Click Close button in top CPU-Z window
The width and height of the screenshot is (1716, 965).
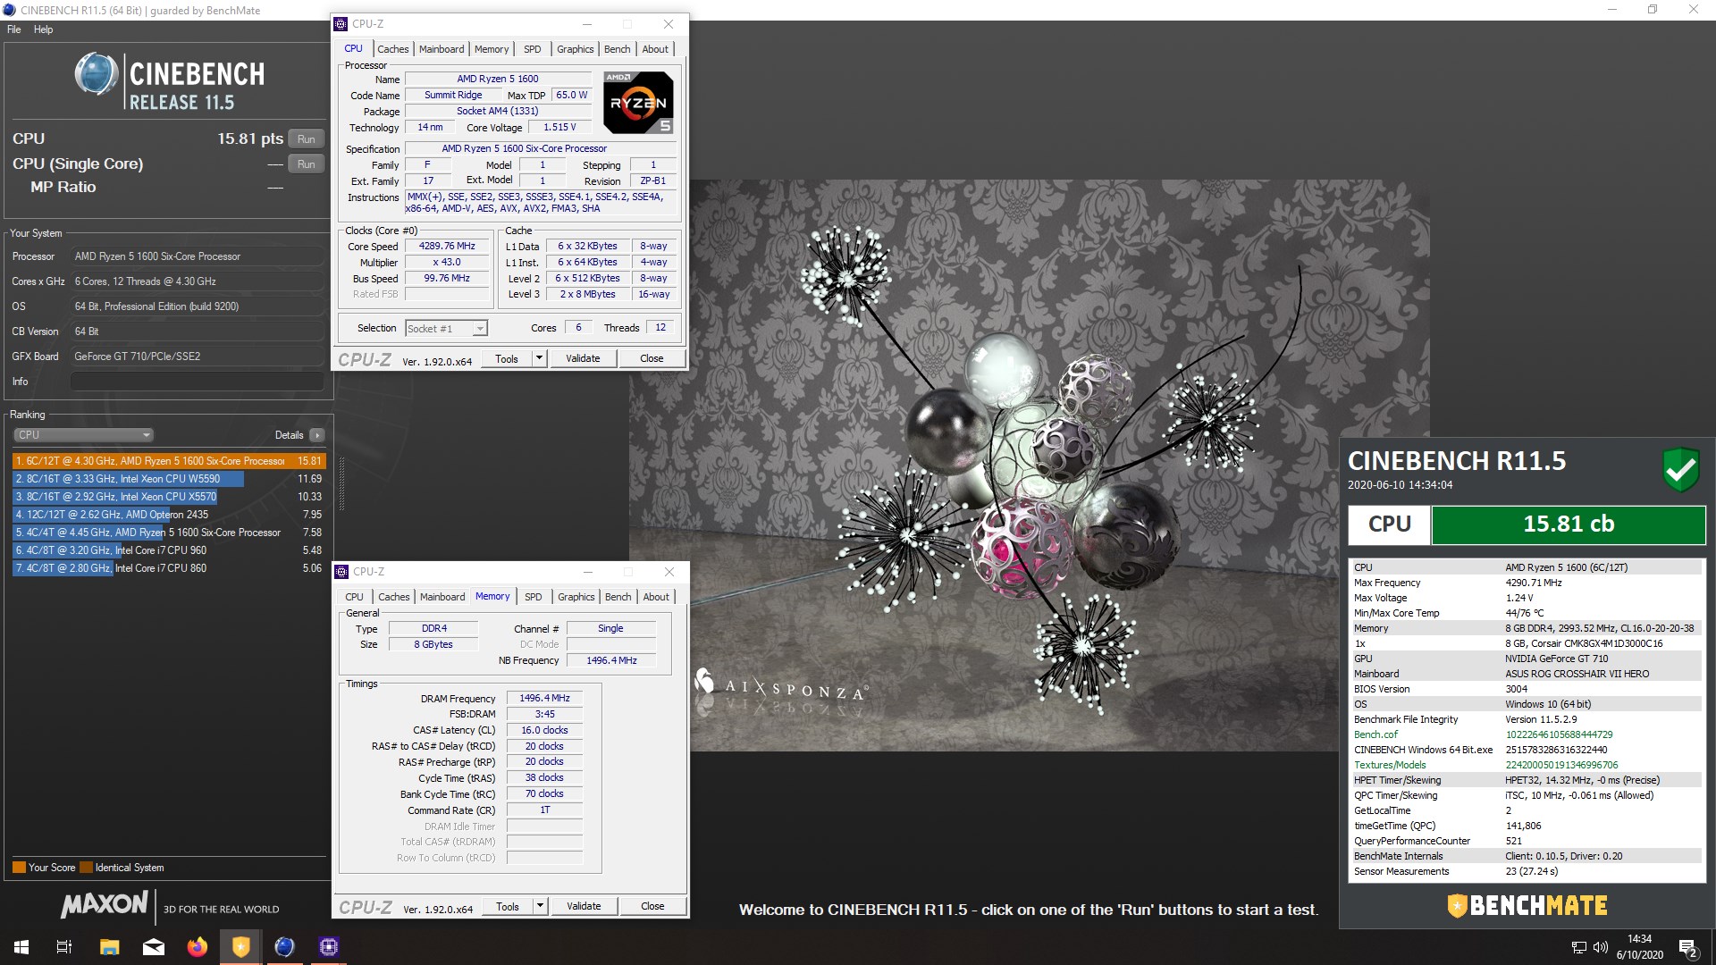(x=652, y=358)
